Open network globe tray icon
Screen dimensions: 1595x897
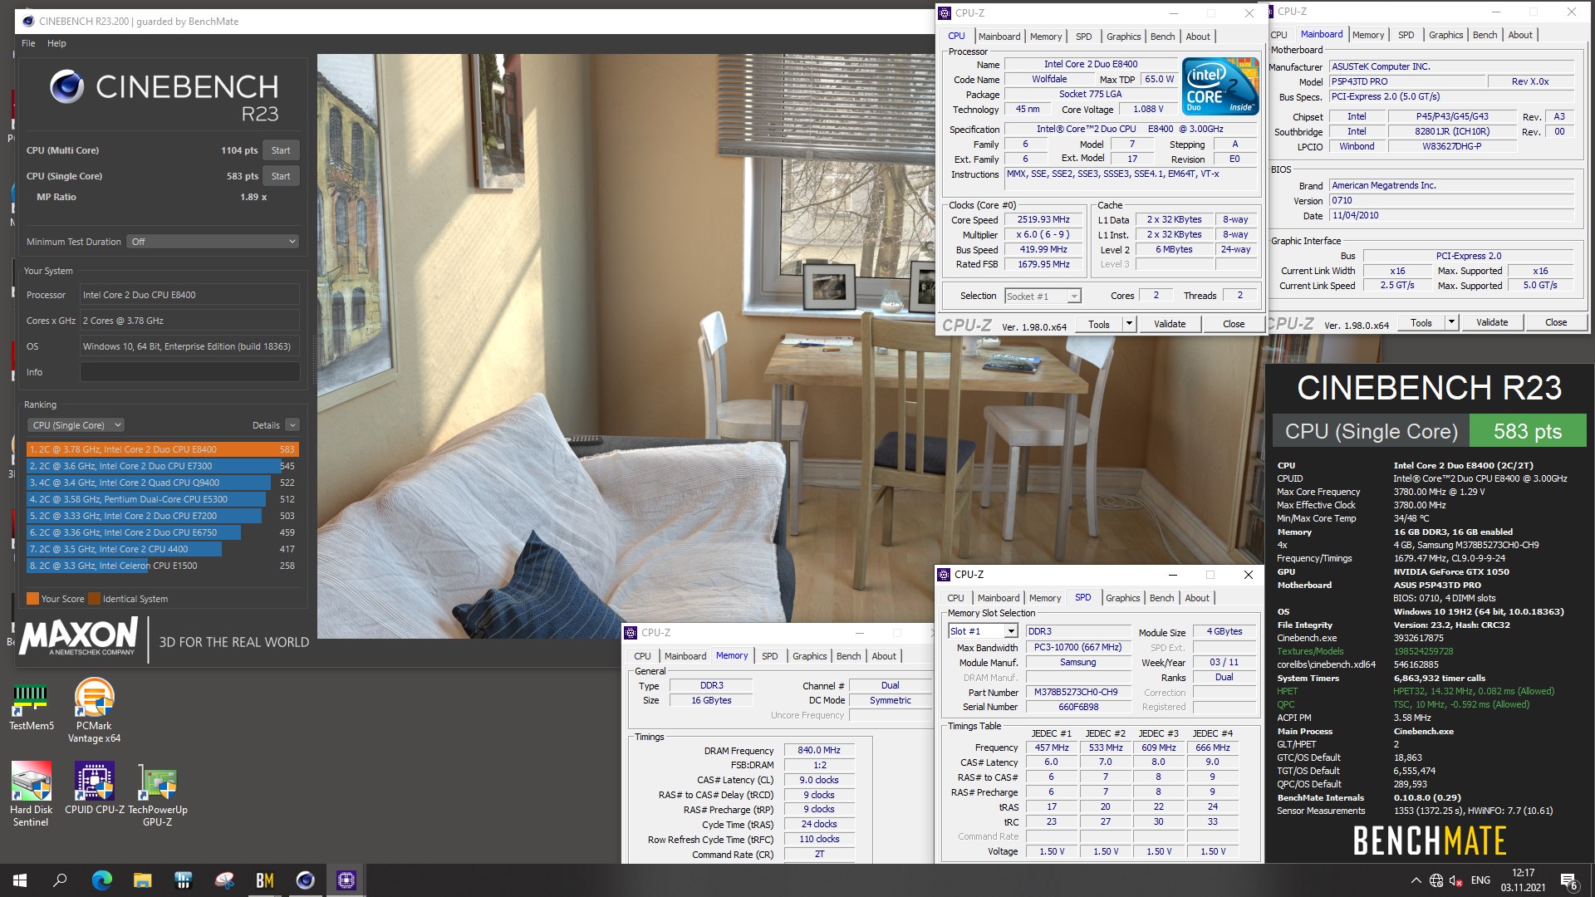(1436, 880)
